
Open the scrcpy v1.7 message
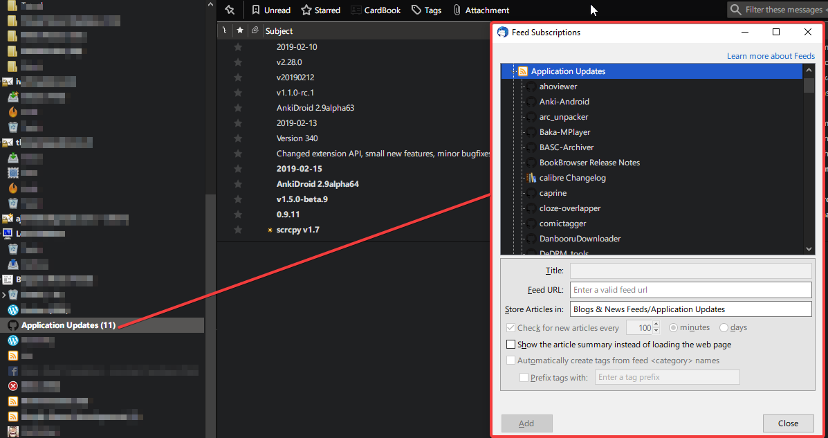click(298, 230)
